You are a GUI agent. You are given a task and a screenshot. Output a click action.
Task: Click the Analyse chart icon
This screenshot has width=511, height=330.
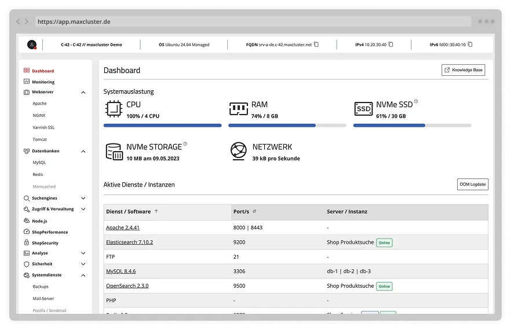tap(27, 253)
